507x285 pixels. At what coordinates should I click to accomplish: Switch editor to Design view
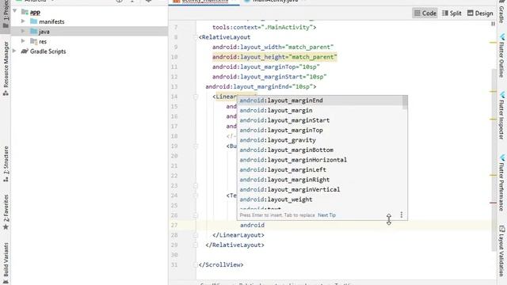pyautogui.click(x=480, y=13)
